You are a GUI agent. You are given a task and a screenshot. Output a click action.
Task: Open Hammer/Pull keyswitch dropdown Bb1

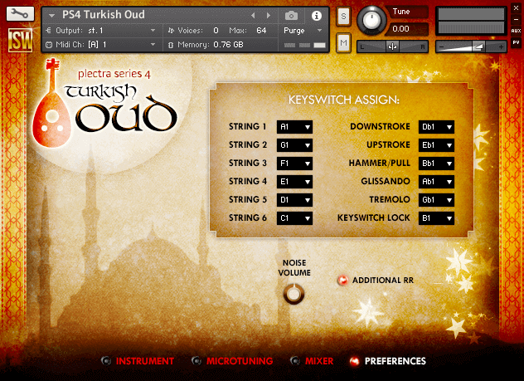(x=436, y=164)
